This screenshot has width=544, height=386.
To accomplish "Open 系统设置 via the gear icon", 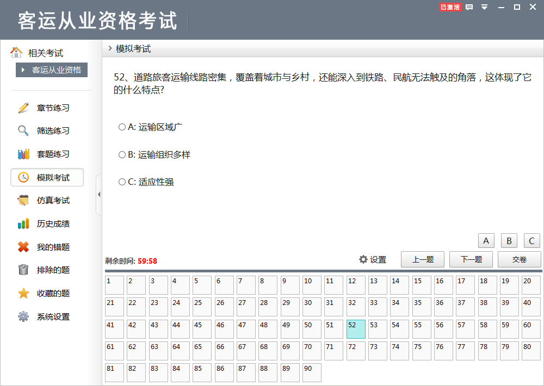I will pyautogui.click(x=23, y=316).
